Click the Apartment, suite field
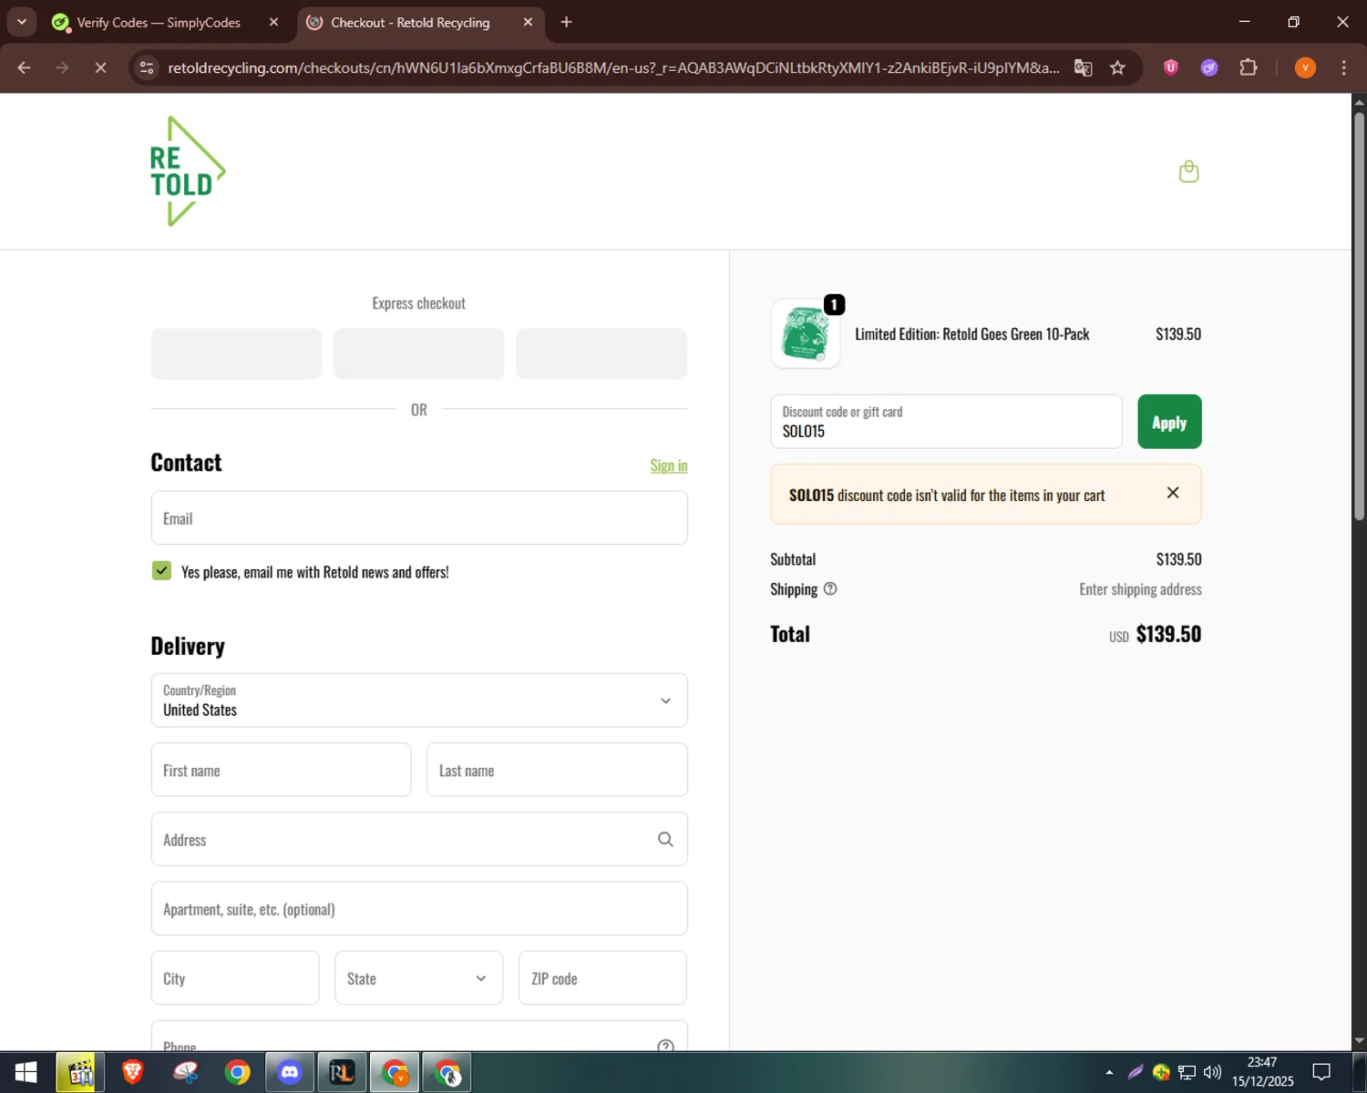1367x1093 pixels. pyautogui.click(x=419, y=908)
